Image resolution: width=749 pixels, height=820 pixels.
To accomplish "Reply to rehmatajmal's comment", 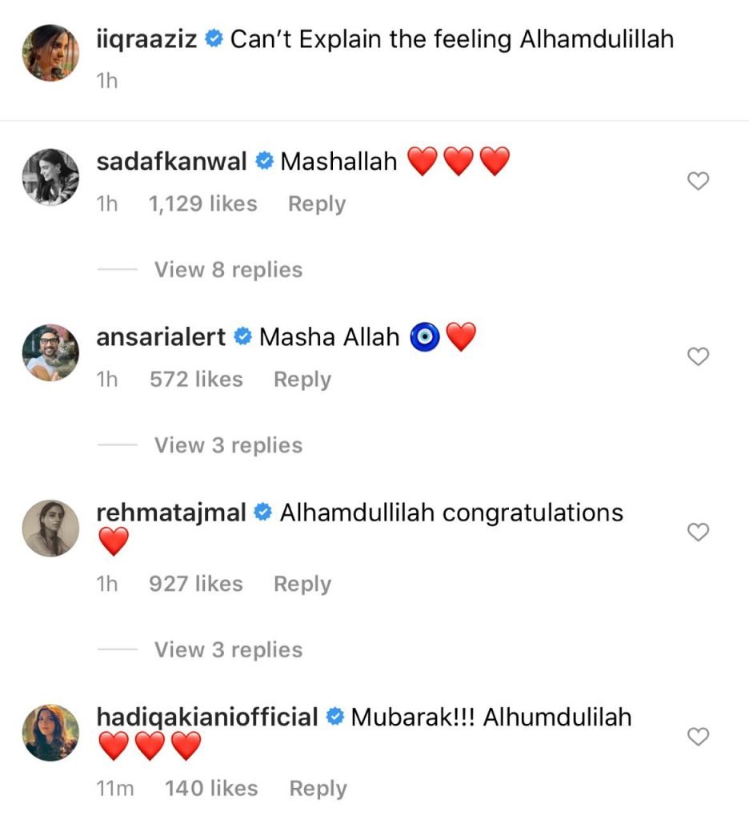I will 302,585.
